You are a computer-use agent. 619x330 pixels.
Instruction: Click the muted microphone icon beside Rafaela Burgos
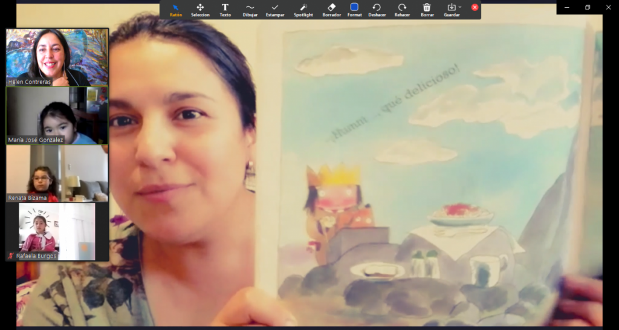11,256
